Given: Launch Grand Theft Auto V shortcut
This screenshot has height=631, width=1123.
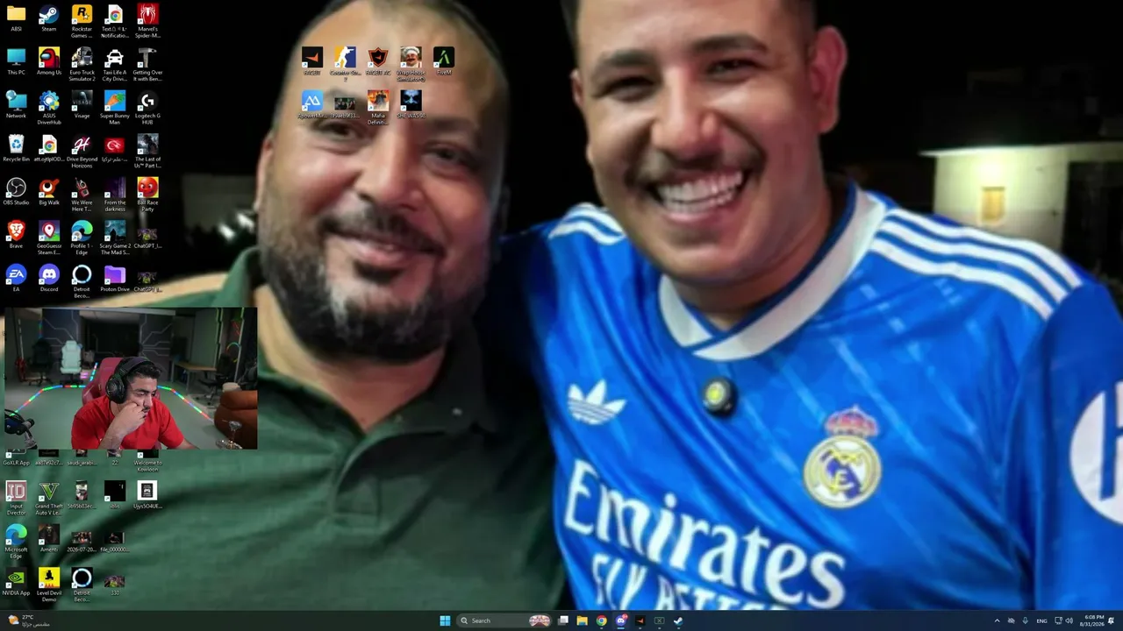Looking at the screenshot, I should point(49,497).
